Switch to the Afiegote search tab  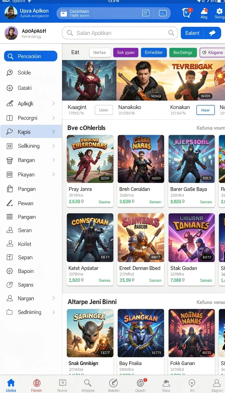point(88,385)
